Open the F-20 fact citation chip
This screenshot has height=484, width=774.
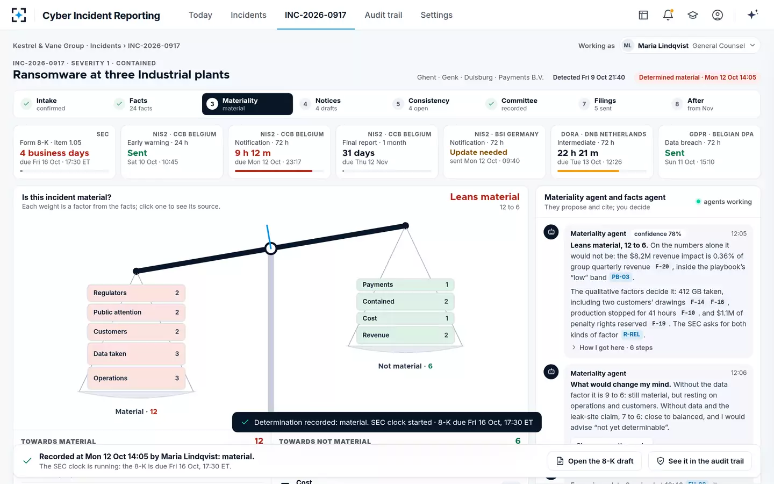[x=662, y=267]
